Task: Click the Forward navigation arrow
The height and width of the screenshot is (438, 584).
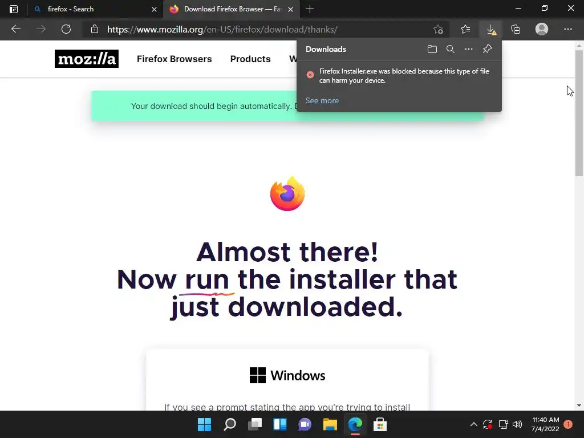Action: pos(41,29)
